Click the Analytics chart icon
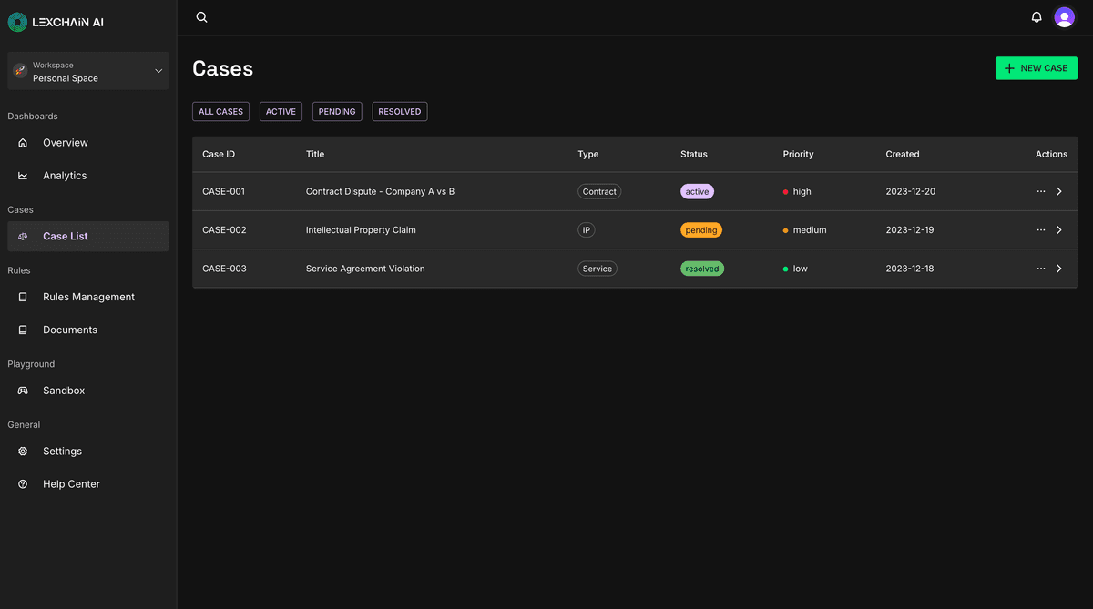 click(23, 176)
